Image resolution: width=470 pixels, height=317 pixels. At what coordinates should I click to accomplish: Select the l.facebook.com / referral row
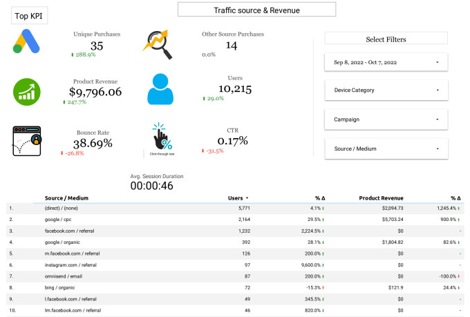pyautogui.click(x=235, y=299)
